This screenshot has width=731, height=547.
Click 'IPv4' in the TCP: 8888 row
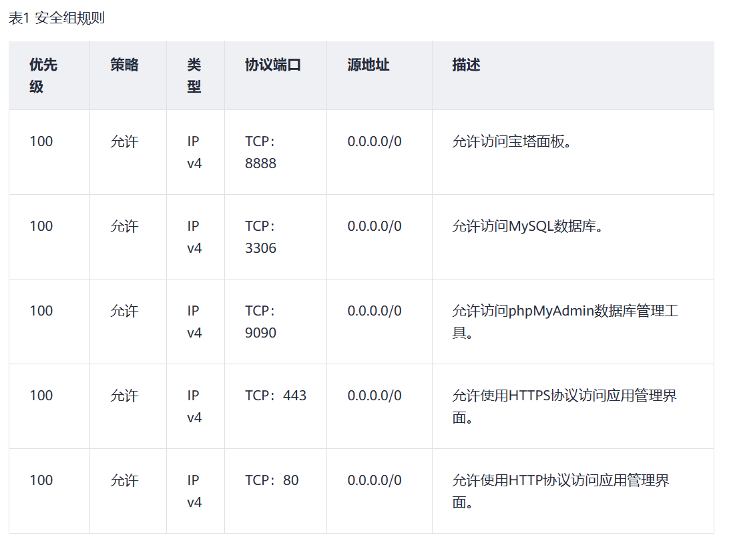194,152
